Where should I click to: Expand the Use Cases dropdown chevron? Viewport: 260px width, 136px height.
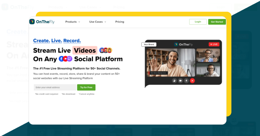tap(105, 22)
